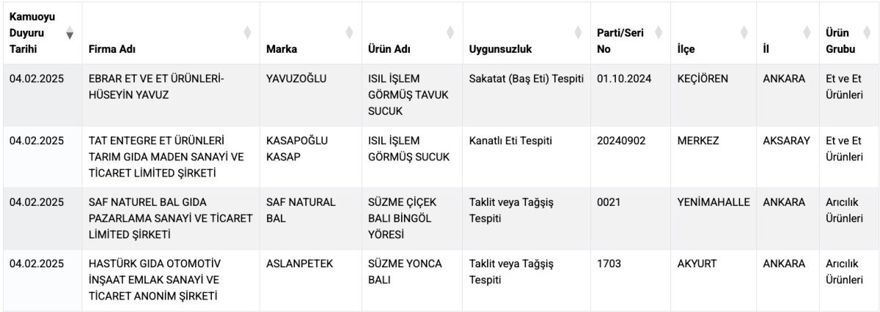Click the İlçe column sort icon
880x312 pixels.
(744, 33)
